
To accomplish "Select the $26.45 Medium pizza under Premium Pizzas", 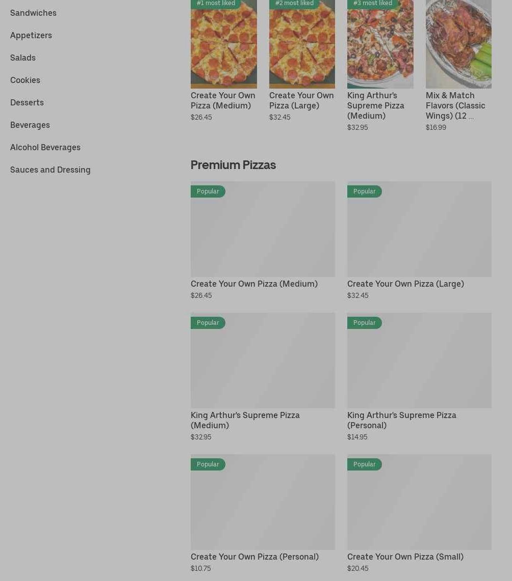I will (x=254, y=284).
